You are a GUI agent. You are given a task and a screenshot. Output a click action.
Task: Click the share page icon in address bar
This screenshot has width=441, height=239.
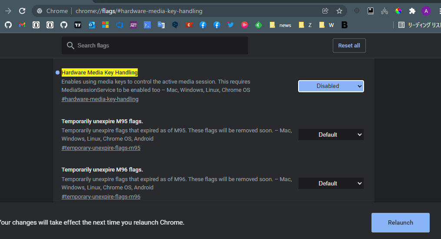[325, 11]
